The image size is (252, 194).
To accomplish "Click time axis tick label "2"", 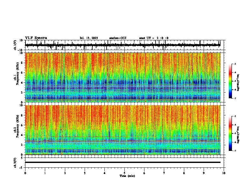I will pos(65,173).
